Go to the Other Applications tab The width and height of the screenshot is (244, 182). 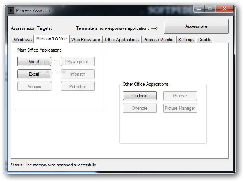(122, 40)
